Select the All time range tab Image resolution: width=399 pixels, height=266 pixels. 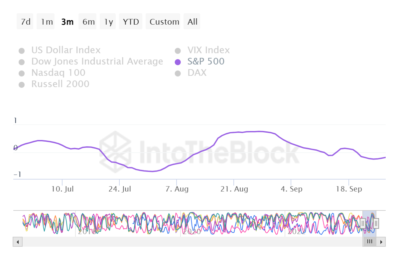pos(192,21)
